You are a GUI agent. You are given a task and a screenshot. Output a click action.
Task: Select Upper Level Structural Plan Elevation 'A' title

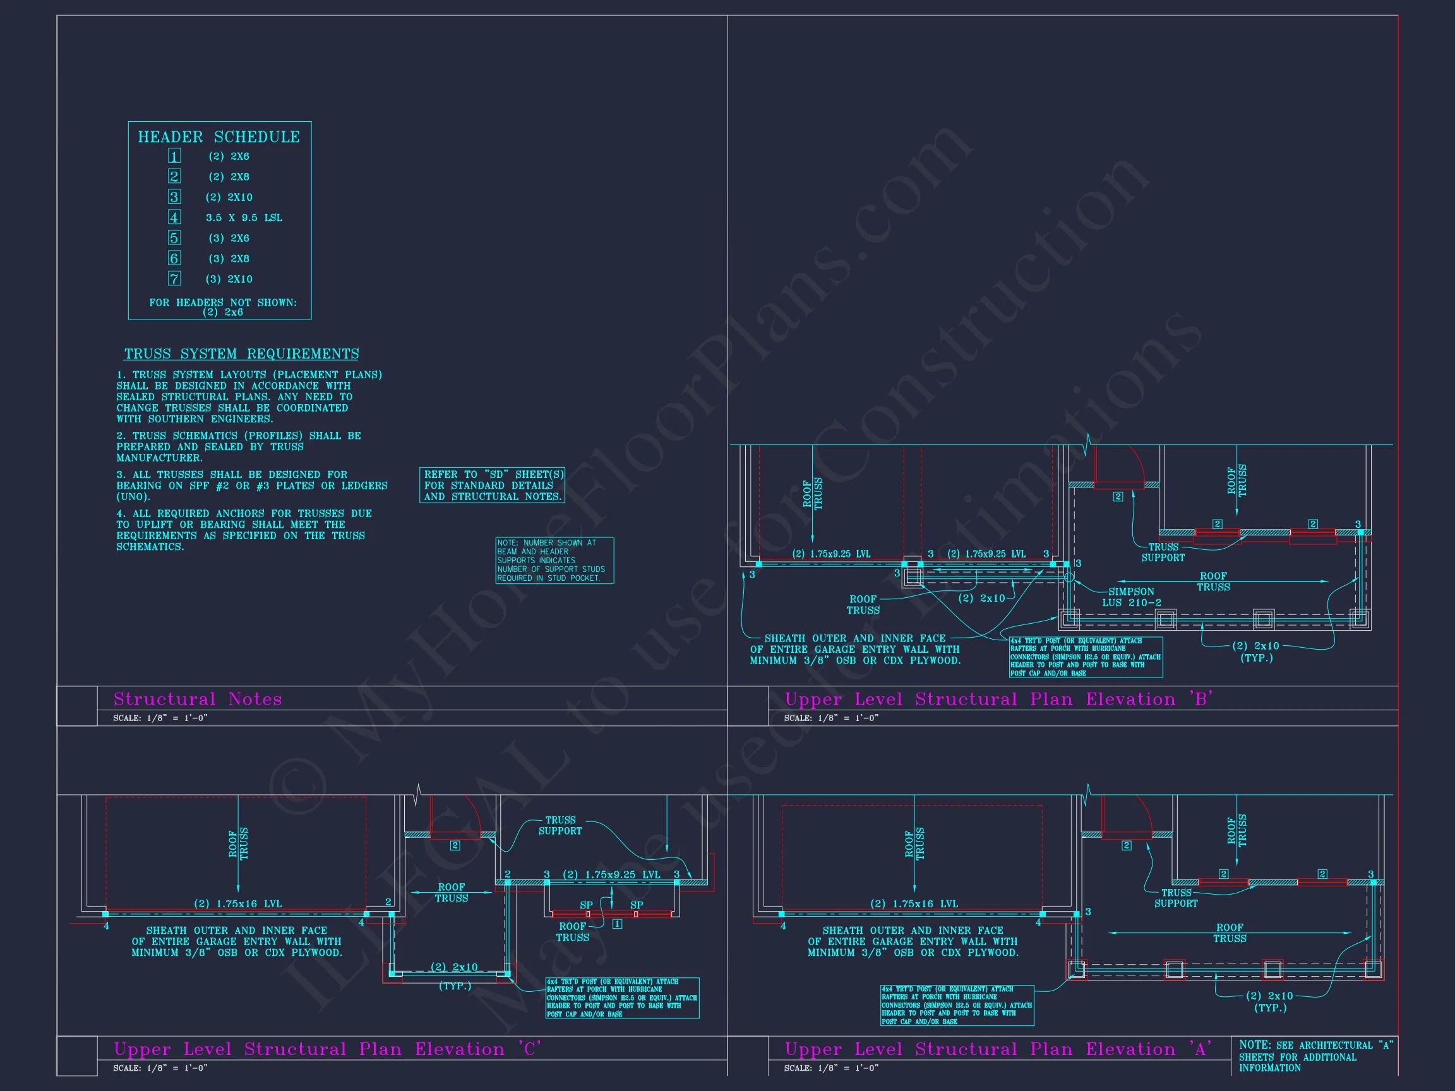coord(998,1048)
